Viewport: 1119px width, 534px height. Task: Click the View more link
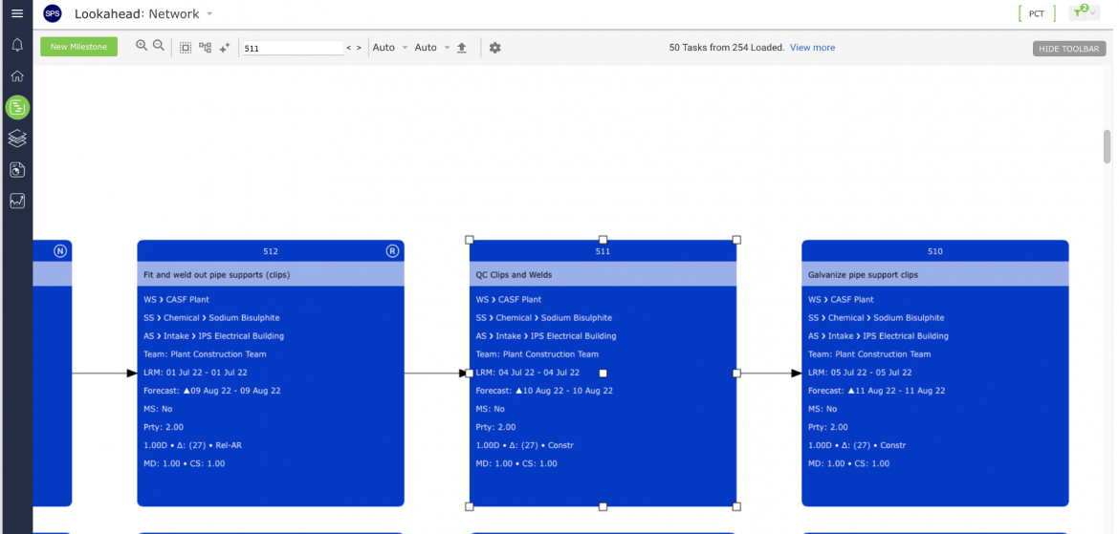tap(812, 48)
